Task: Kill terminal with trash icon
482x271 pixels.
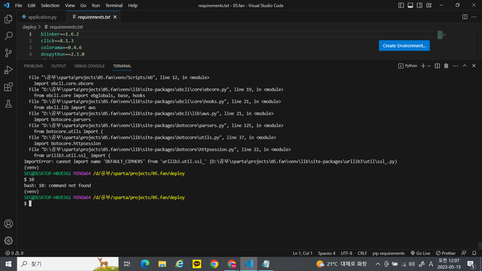Action: (x=446, y=66)
